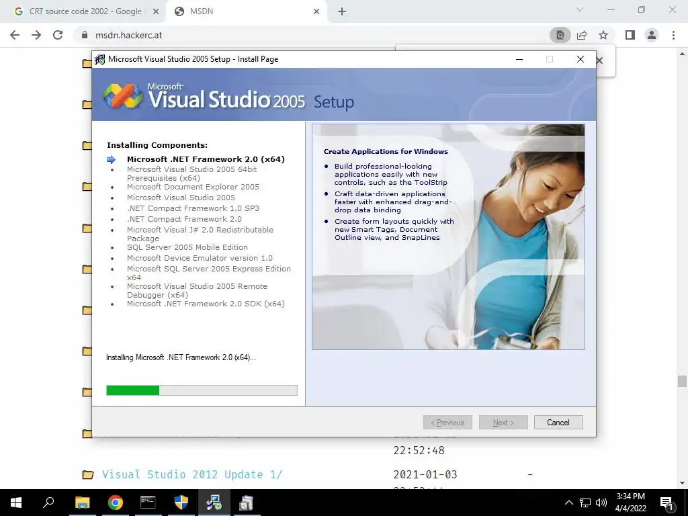
Task: Click Visual Studio setup taskbar icon
Action: pyautogui.click(x=214, y=503)
